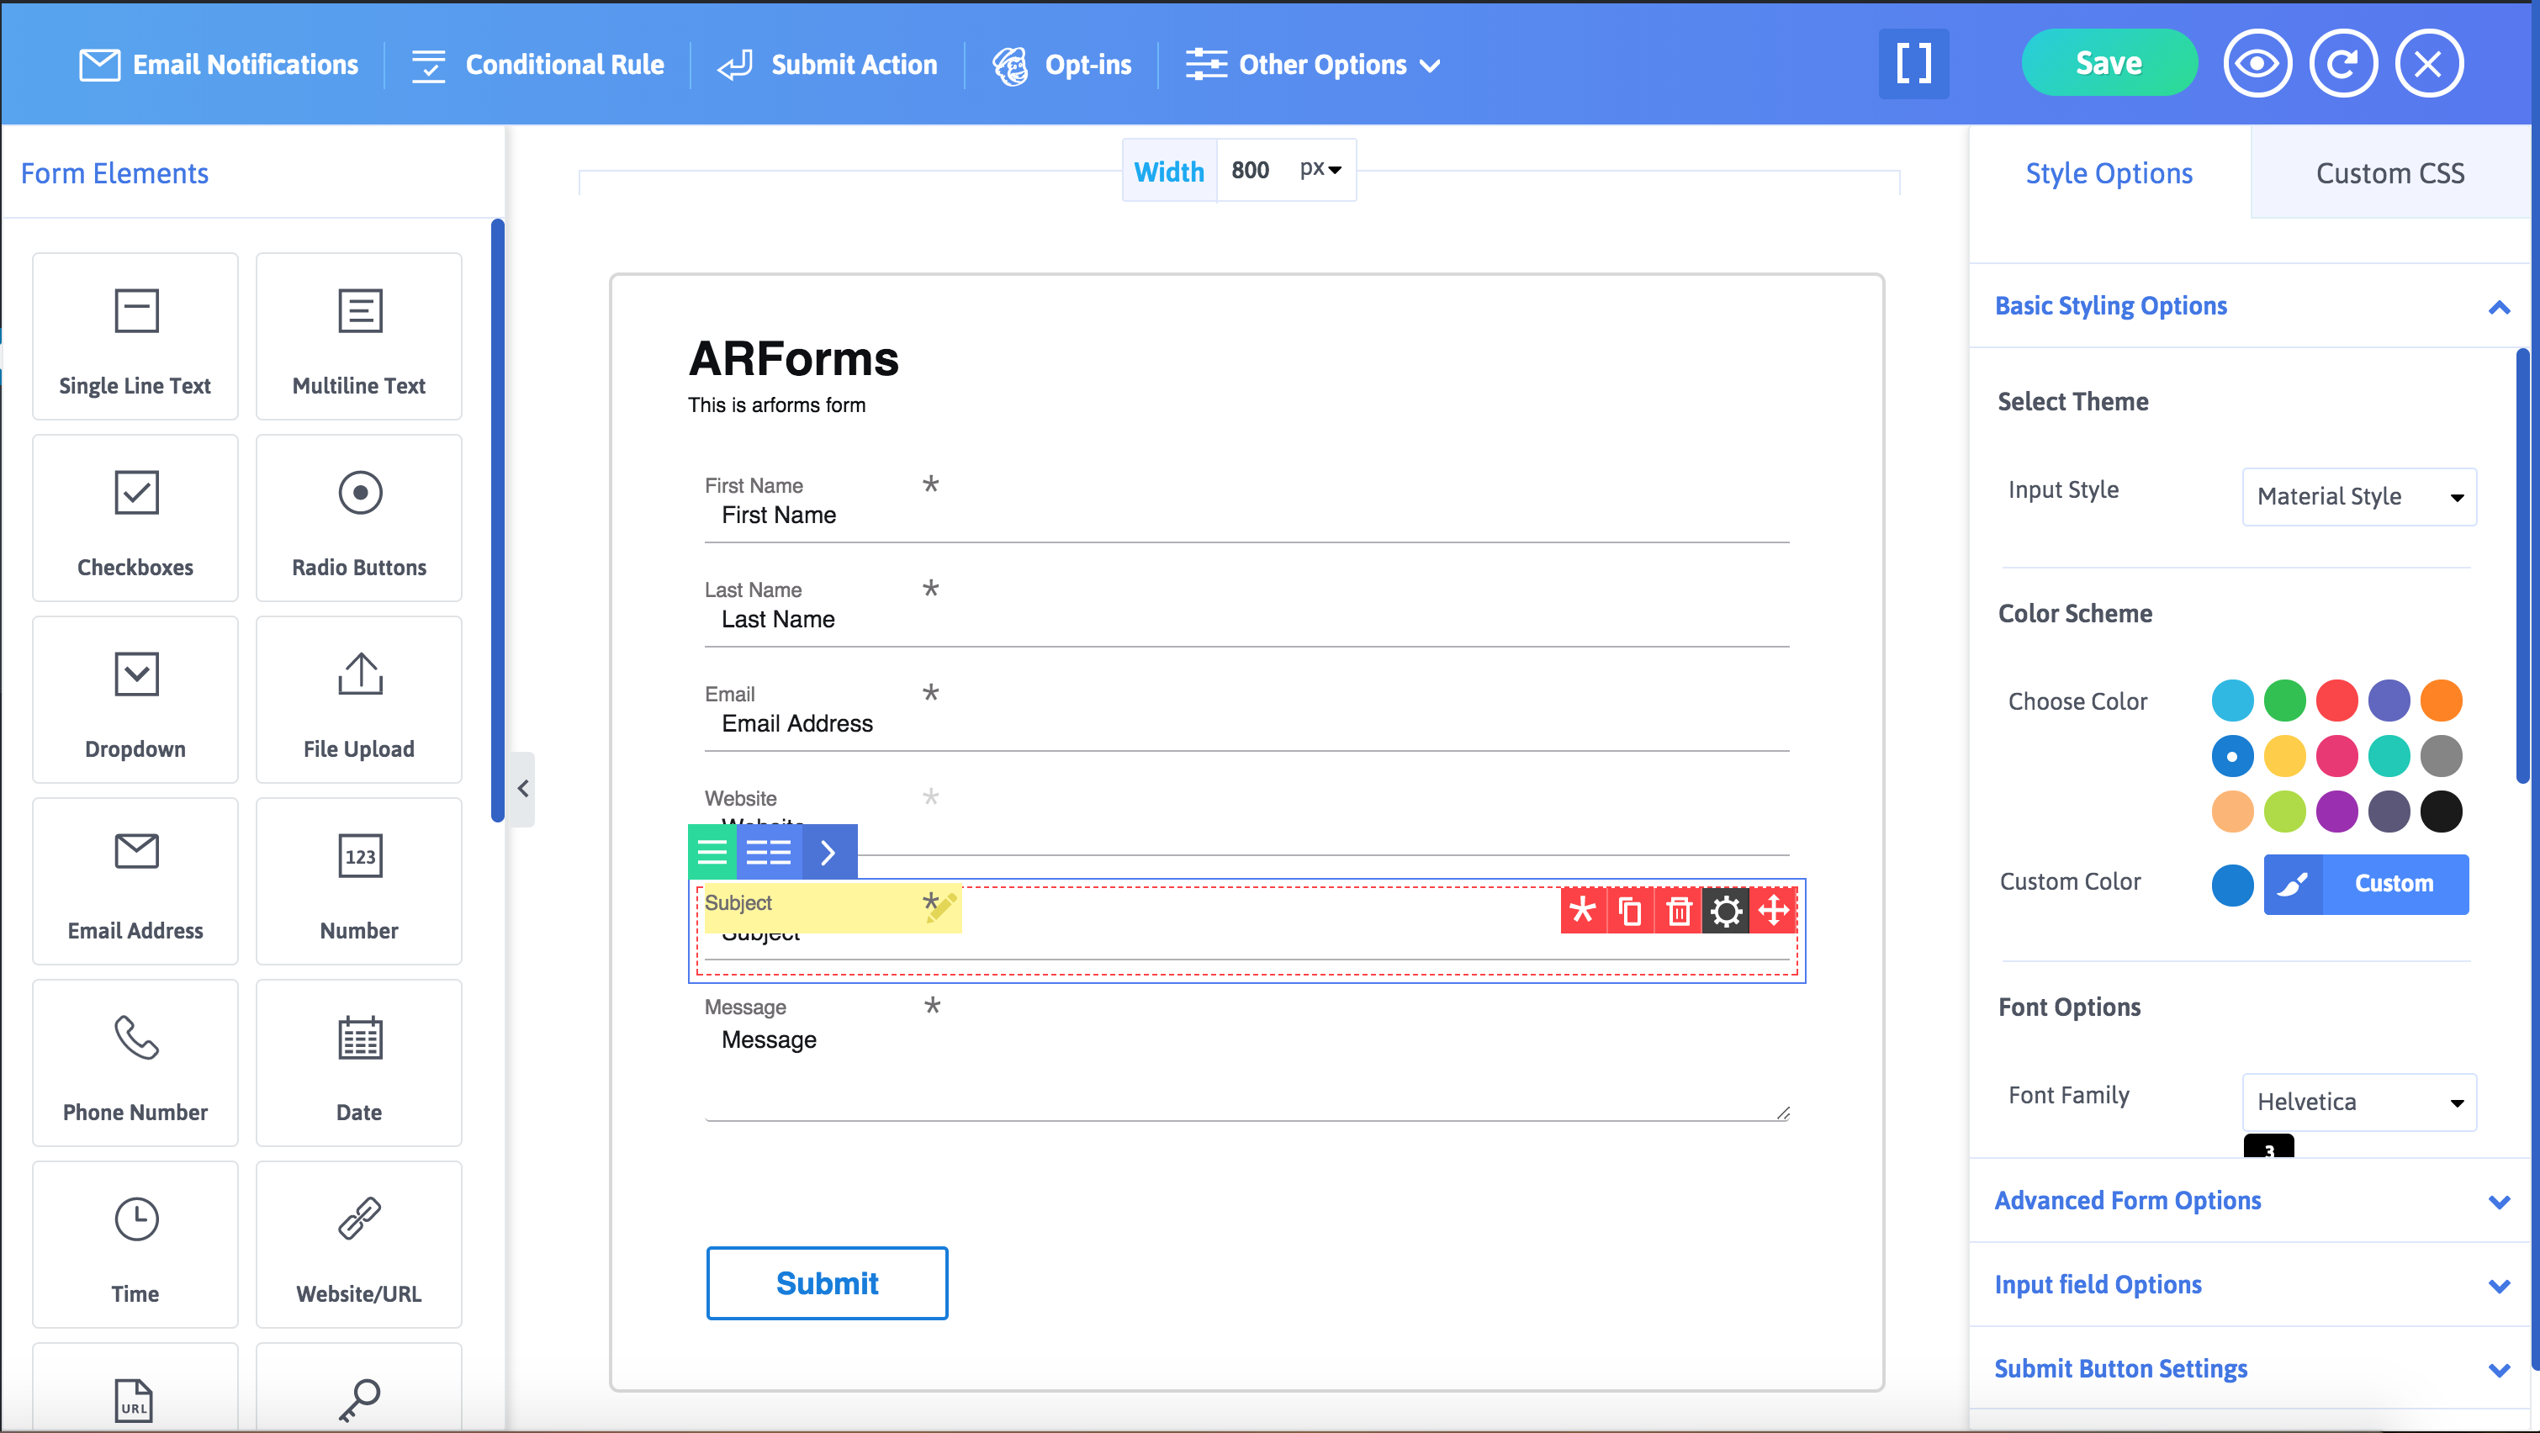
Task: Expand Advanced Form Options
Action: [x=2129, y=1200]
